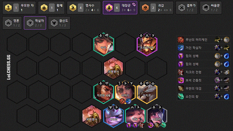
Task: Select the 귀감 trait badge icon
Action: [x=145, y=7]
